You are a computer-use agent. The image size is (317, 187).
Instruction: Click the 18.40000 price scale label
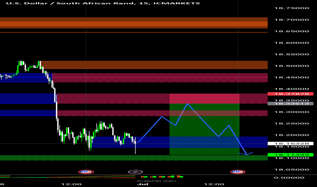[x=291, y=89]
